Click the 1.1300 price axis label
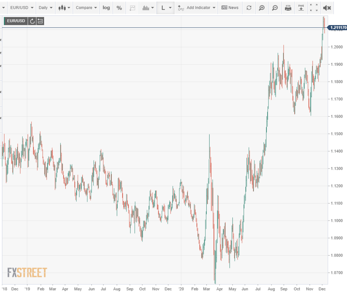 tap(337, 169)
